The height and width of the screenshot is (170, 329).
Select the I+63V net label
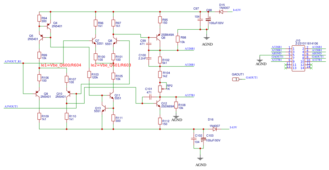point(237,10)
